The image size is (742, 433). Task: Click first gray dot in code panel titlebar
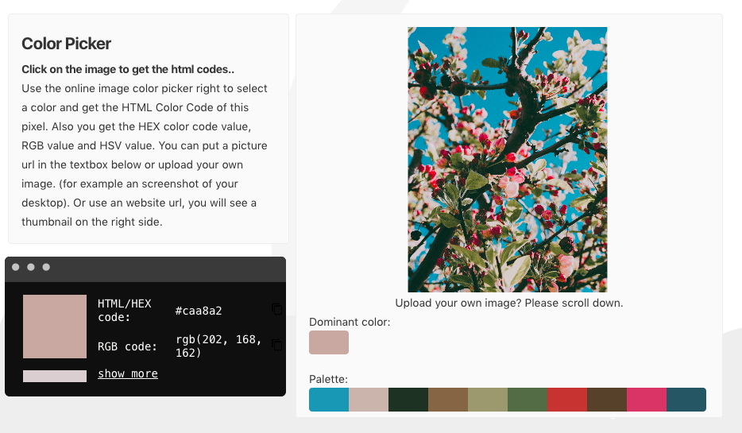[x=16, y=267]
